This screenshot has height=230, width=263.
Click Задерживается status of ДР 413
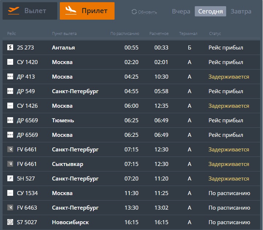pyautogui.click(x=229, y=77)
